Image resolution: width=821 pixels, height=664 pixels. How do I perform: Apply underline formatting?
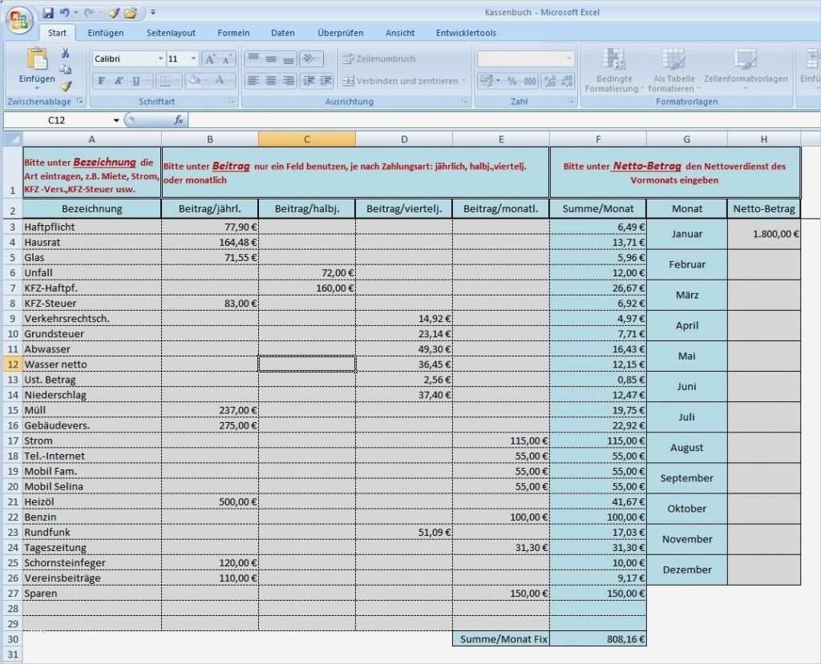135,79
